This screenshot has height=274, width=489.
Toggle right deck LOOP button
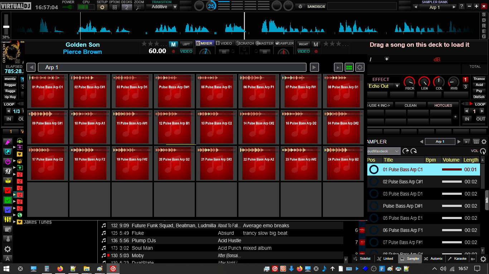tap(480, 104)
